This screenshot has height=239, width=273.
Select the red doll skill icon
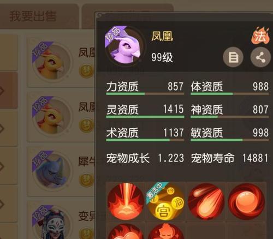click(x=165, y=231)
